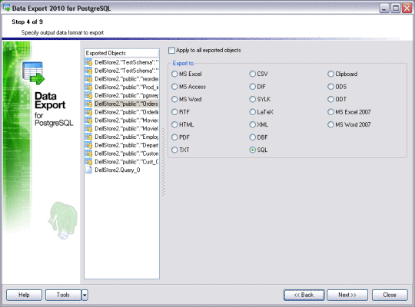Viewport: 415px width, 307px height.
Task: Go back with the << Back button
Action: coord(304,295)
